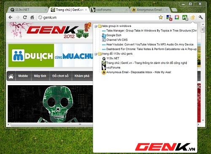Click the browser back arrow
The image size is (211, 154).
pos(11,17)
